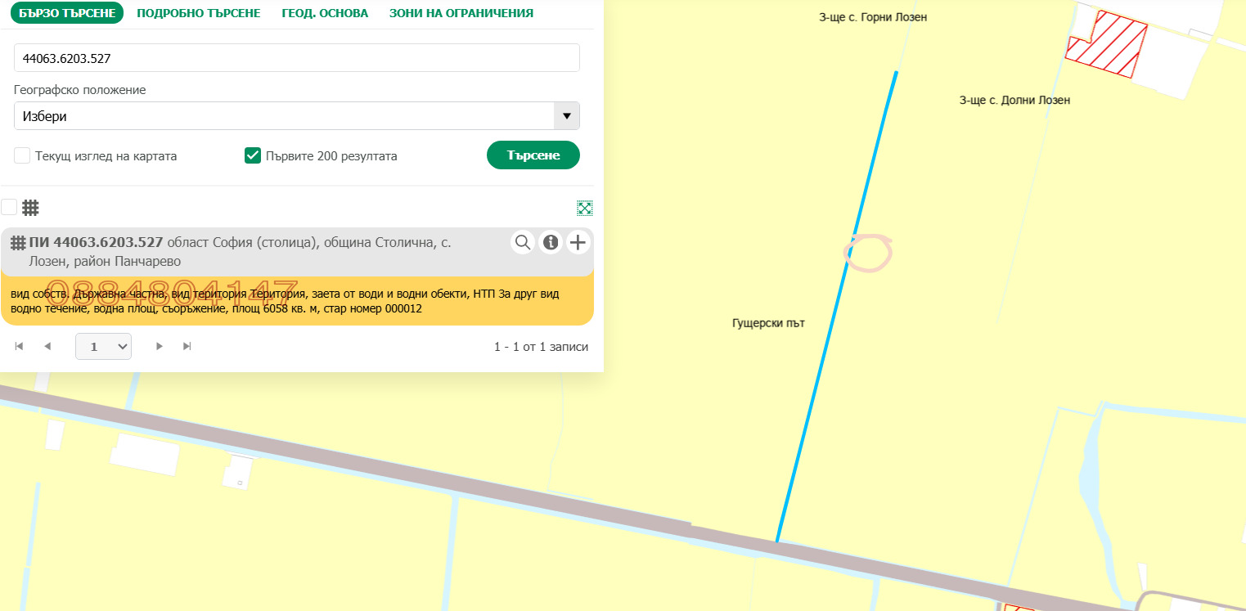This screenshot has height=611, width=1246.
Task: Tick the select-all results checkbox
Action: coord(9,207)
